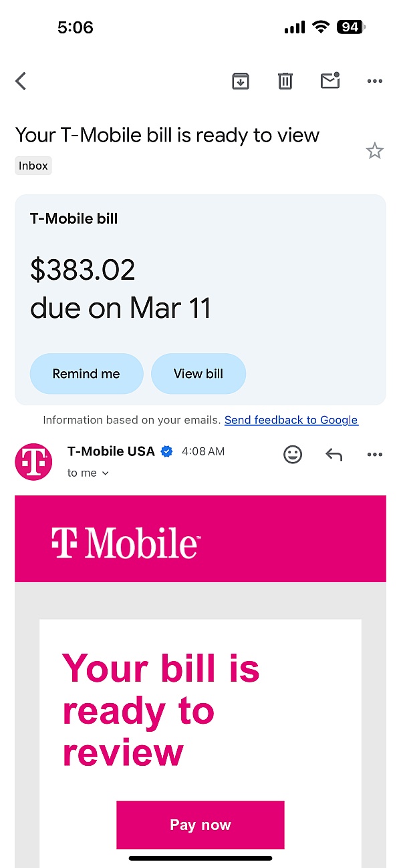Tap the Inbox label chip

33,166
